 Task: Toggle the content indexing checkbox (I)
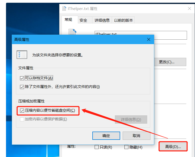coord(22,87)
